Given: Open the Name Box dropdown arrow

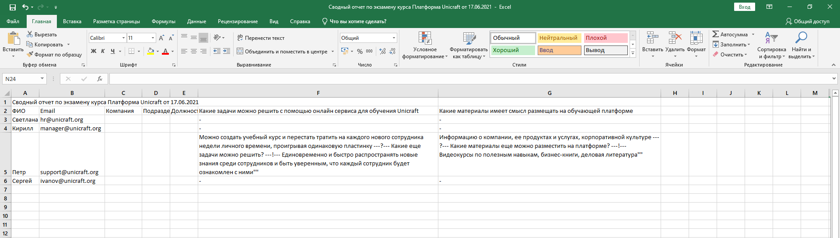Looking at the screenshot, I should click(x=42, y=79).
